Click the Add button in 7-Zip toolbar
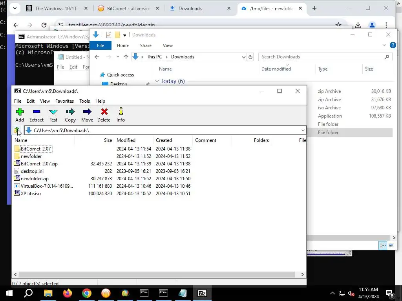Image resolution: width=402 pixels, height=301 pixels. point(20,115)
